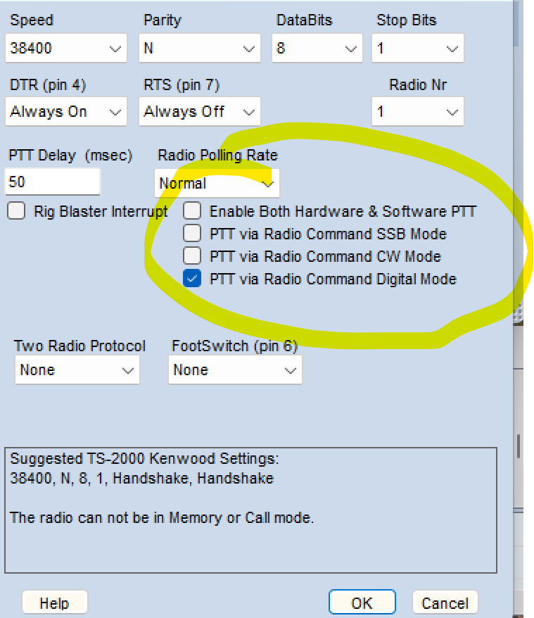The height and width of the screenshot is (618, 534).
Task: Open the Two Radio Protocol dropdown
Action: coord(77,370)
